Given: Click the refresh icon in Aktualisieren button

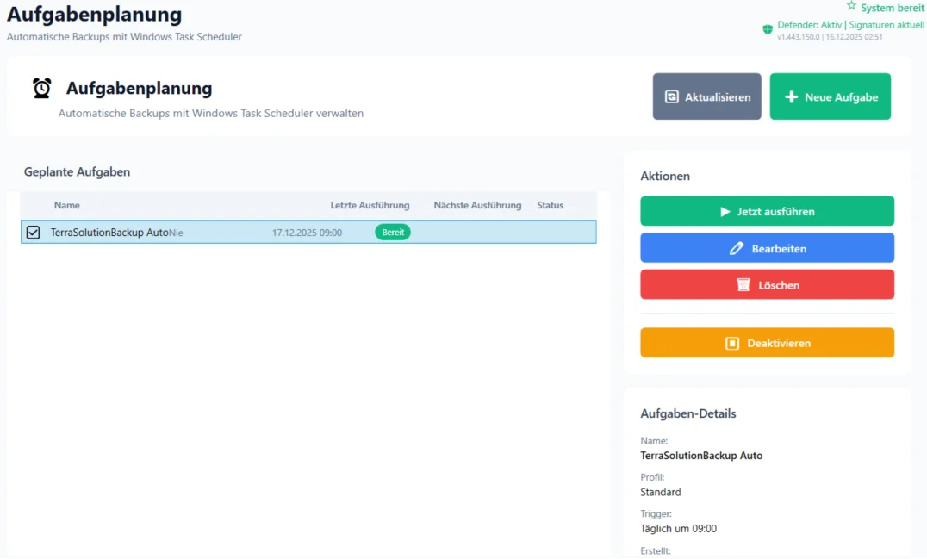Looking at the screenshot, I should (x=672, y=97).
